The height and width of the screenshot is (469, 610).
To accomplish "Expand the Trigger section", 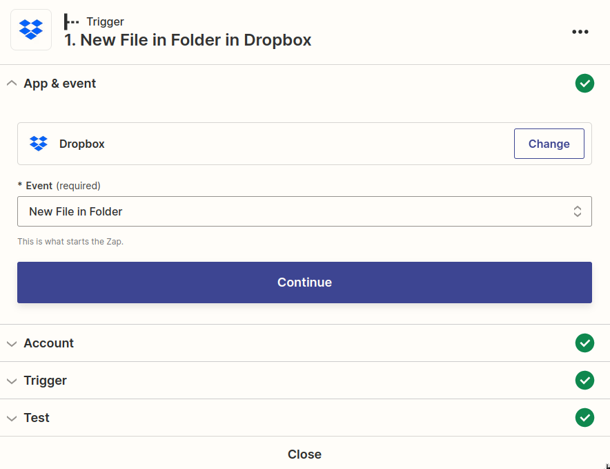I will tap(12, 381).
